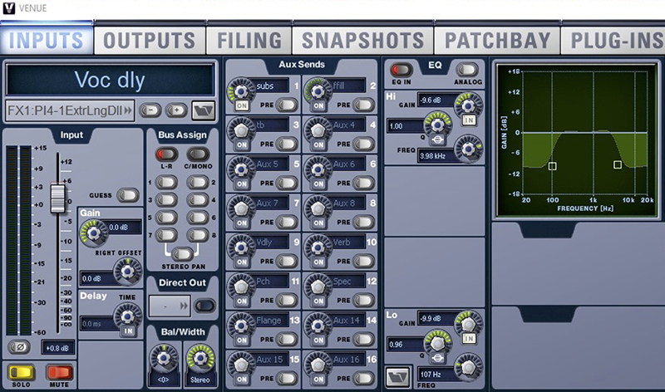The height and width of the screenshot is (392, 665).
Task: Open the channel preset folder icon
Action: (203, 110)
